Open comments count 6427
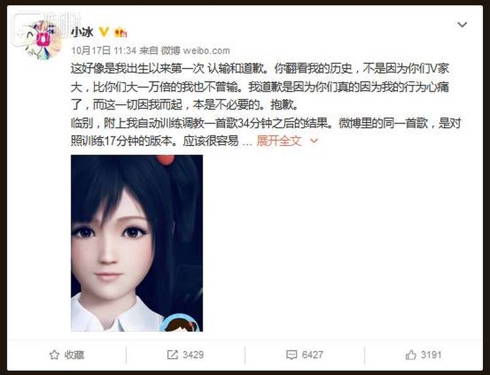 312,355
